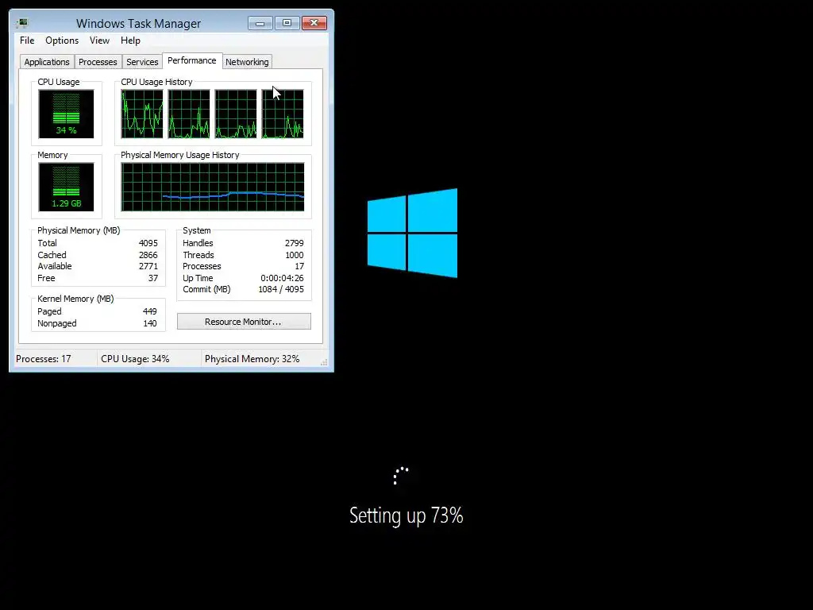This screenshot has width=813, height=610.
Task: Close the Windows Task Manager window
Action: (314, 23)
